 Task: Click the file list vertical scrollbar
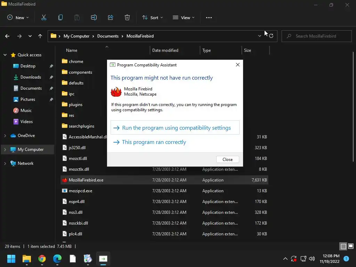(x=353, y=107)
